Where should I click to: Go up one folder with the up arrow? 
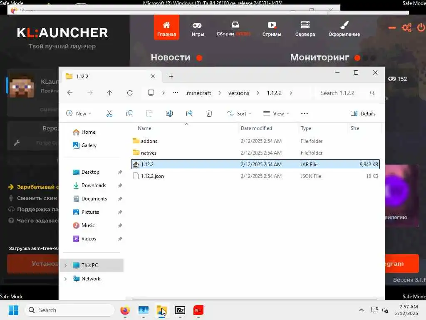[109, 93]
